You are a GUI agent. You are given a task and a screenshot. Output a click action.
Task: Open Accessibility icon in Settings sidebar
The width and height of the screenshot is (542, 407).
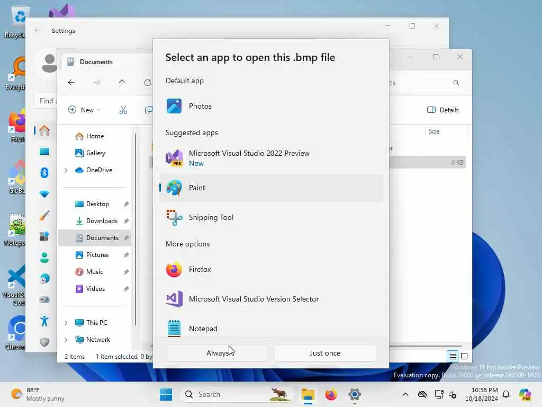click(x=44, y=321)
